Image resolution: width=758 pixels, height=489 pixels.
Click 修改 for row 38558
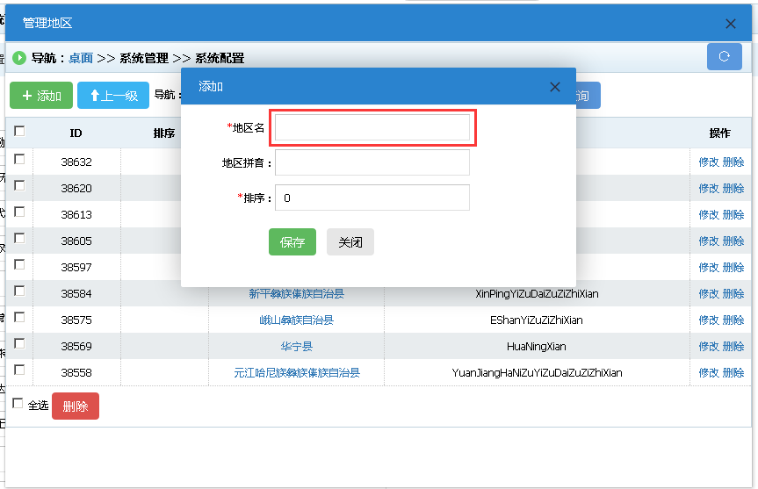708,373
